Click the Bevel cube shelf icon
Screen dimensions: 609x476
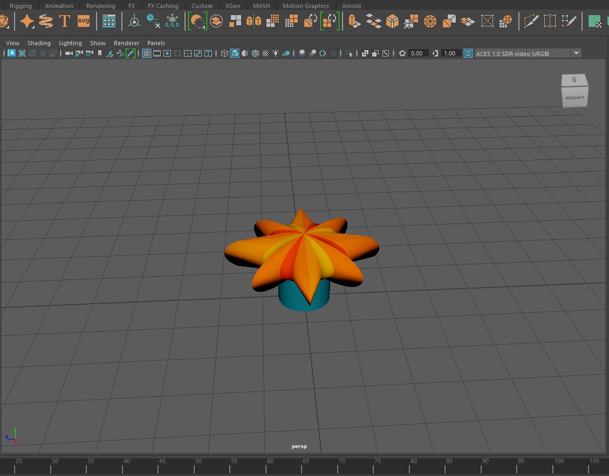[392, 22]
